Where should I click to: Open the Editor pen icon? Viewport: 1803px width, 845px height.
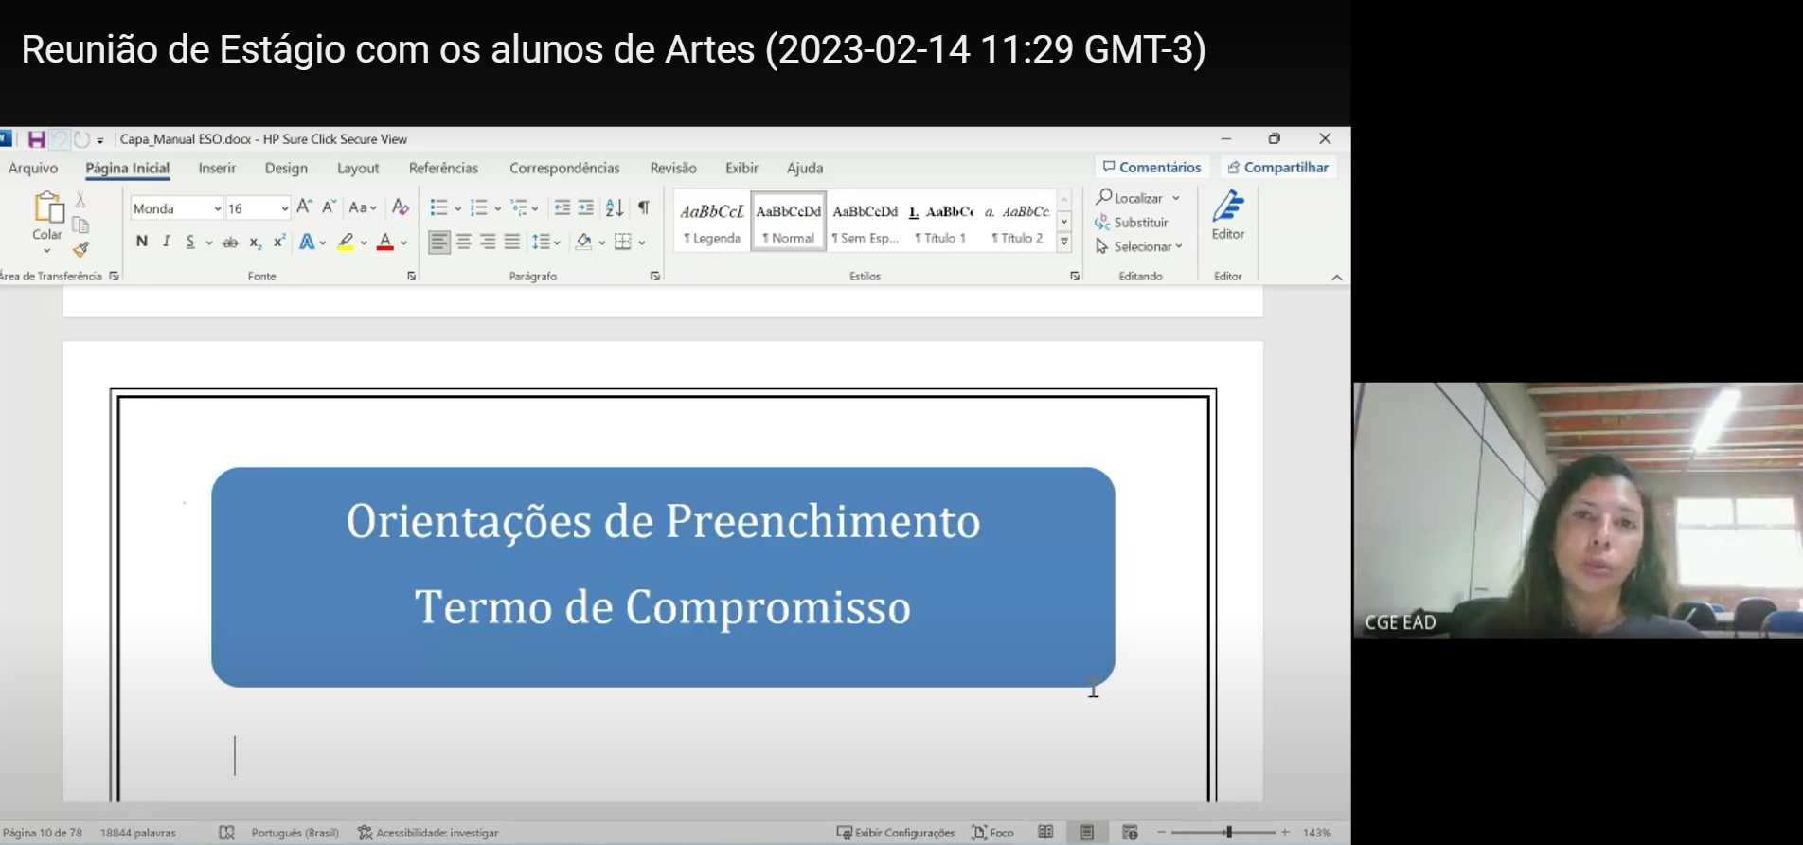1228,207
